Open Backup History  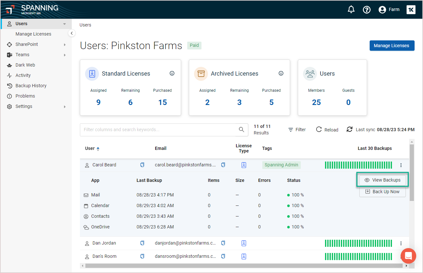(31, 86)
